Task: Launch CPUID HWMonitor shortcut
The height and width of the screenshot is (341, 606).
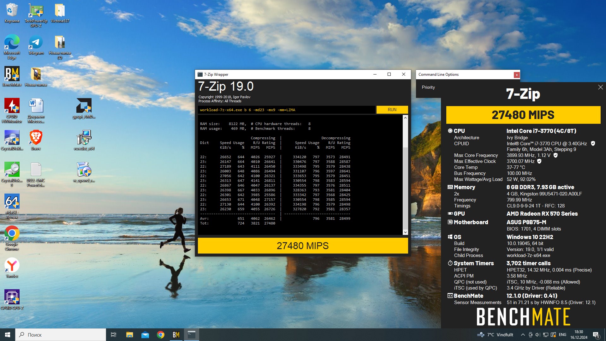Action: click(x=12, y=110)
